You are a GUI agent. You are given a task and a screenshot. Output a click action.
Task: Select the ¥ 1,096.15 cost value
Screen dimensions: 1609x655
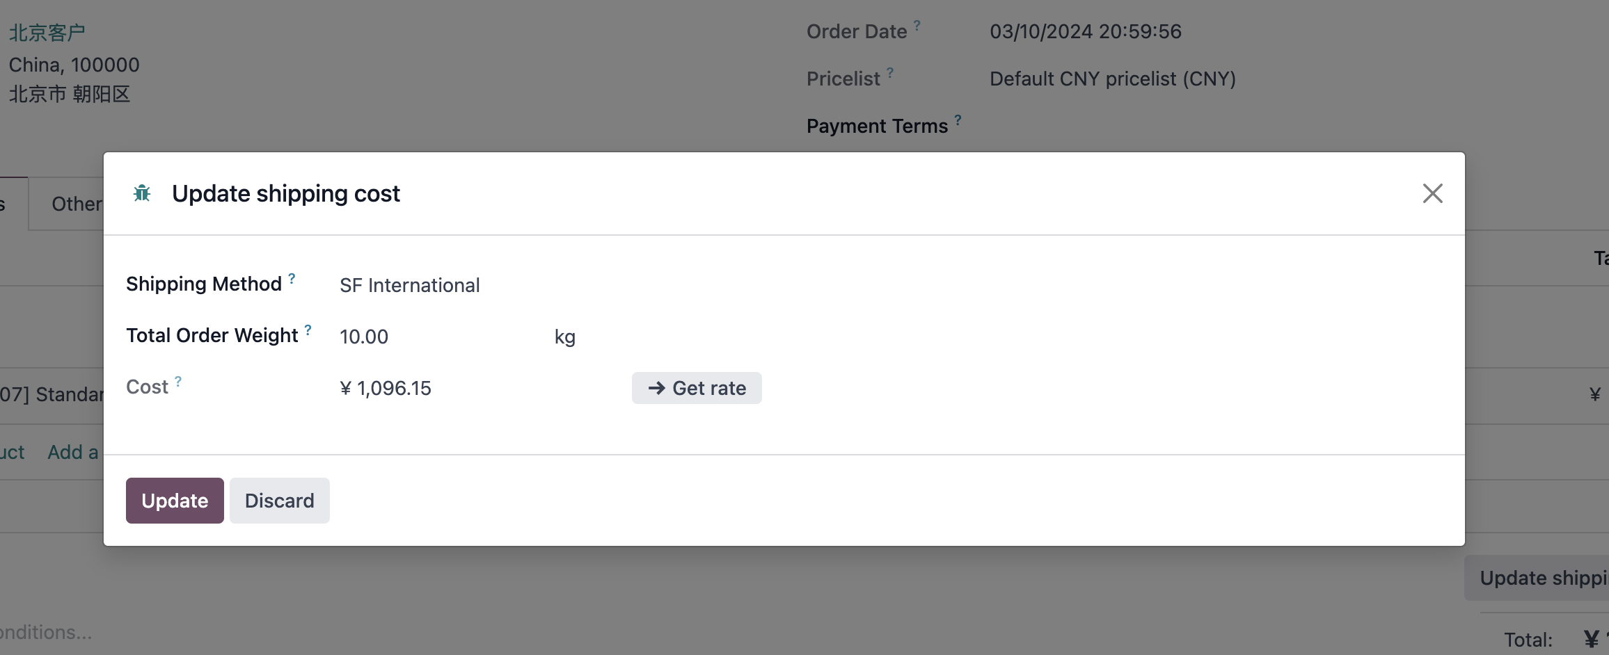point(386,388)
